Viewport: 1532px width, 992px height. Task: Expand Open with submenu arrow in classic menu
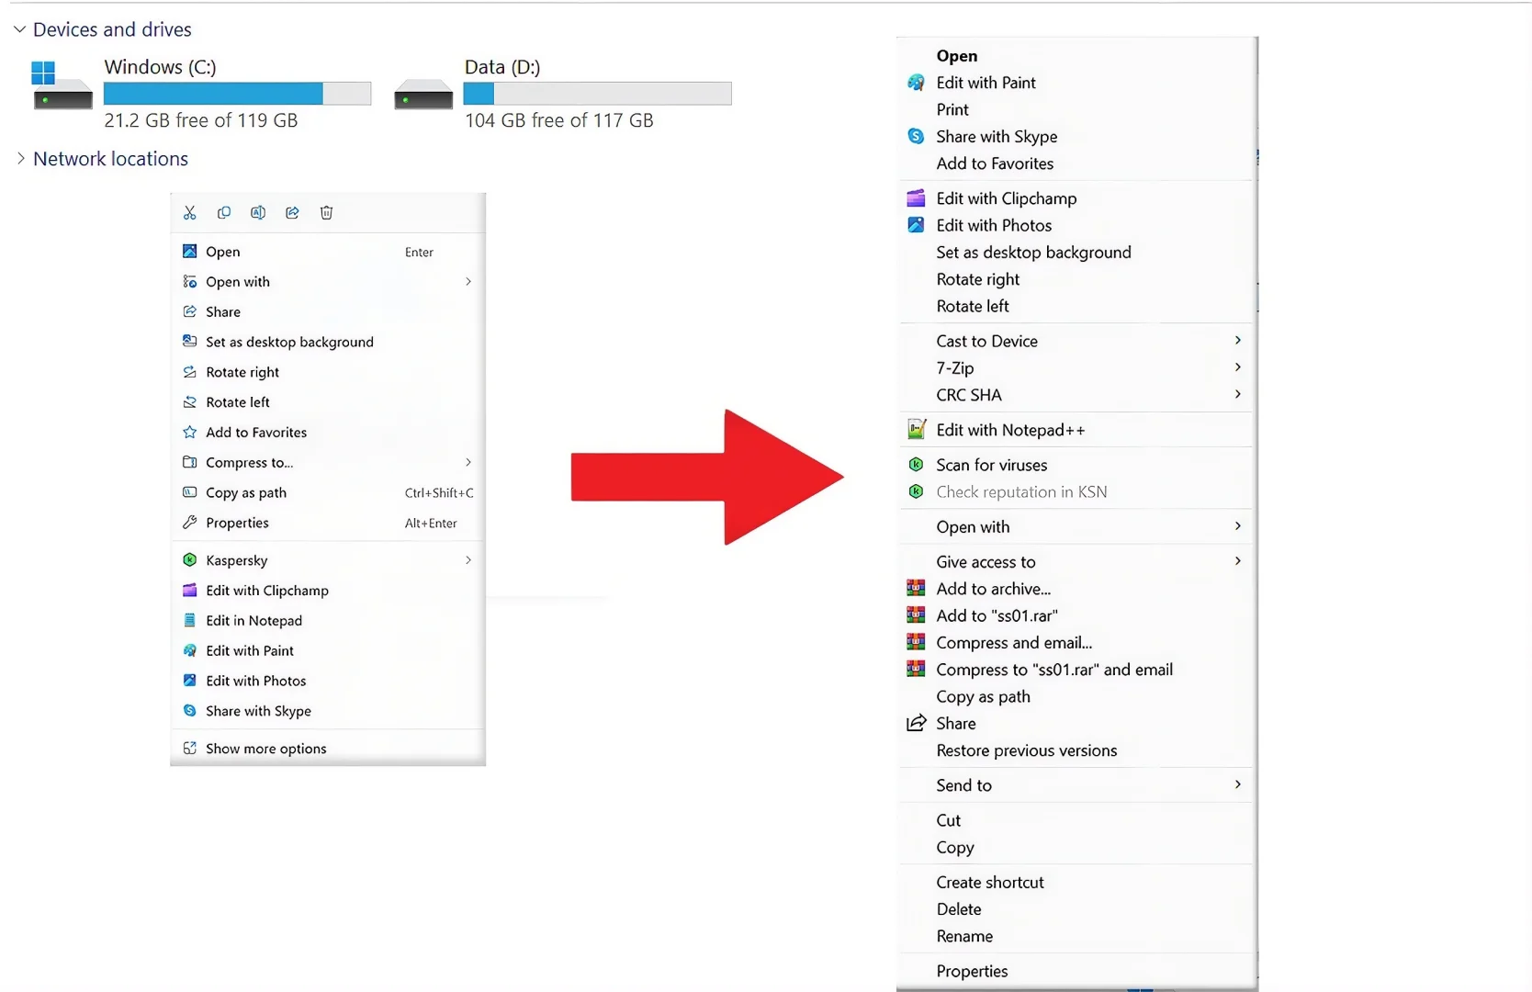tap(1238, 525)
